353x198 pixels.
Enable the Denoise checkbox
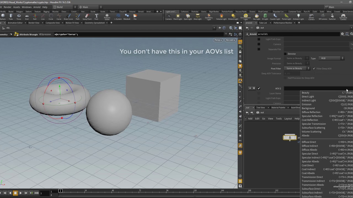[x=285, y=54]
